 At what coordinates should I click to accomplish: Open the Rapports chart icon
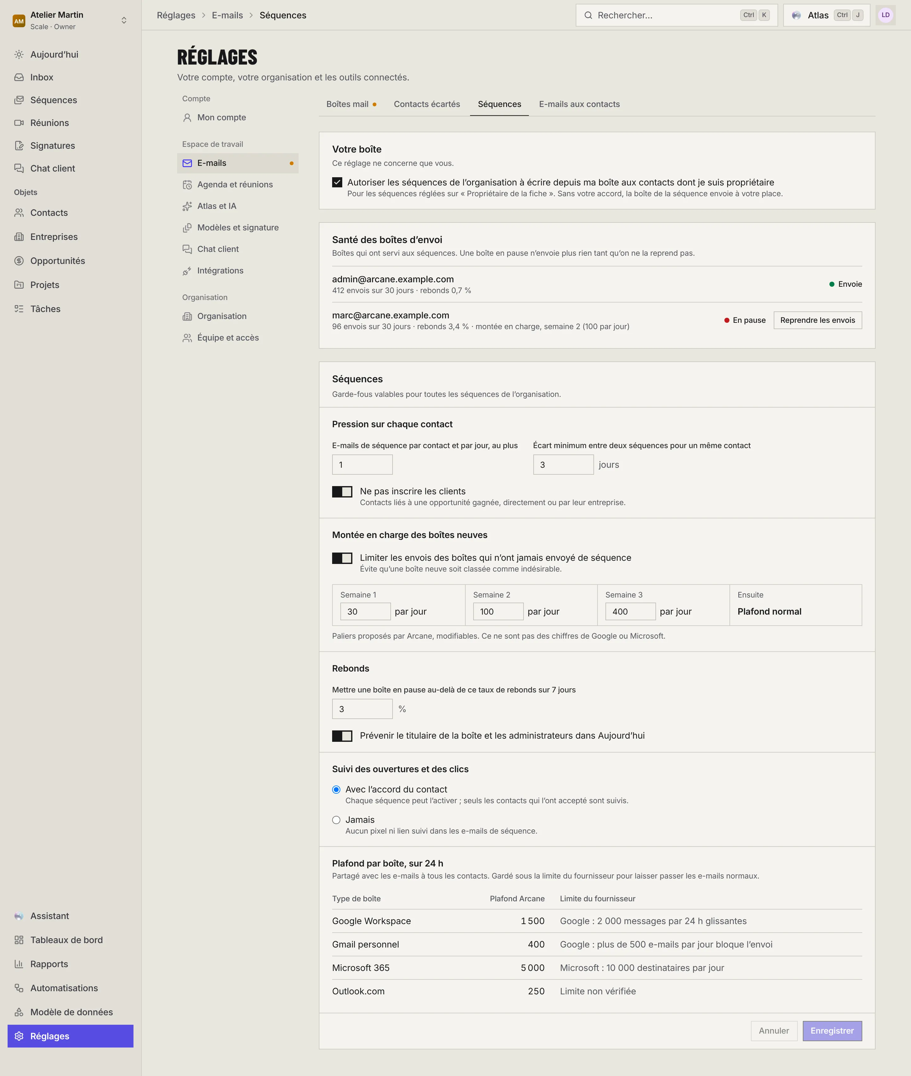[x=19, y=964]
